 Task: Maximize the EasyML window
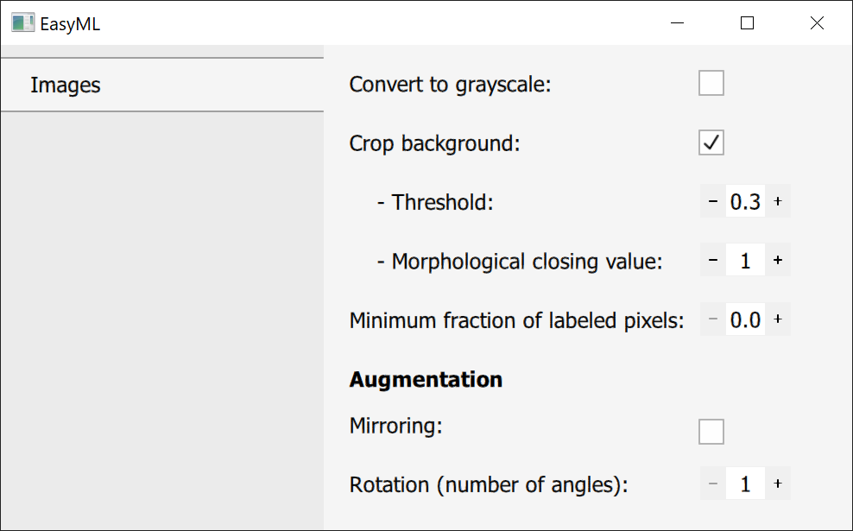pyautogui.click(x=748, y=23)
